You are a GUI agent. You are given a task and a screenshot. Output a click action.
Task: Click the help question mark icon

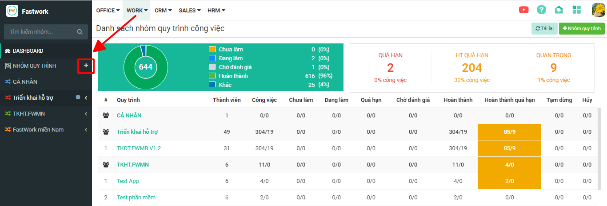(x=541, y=10)
